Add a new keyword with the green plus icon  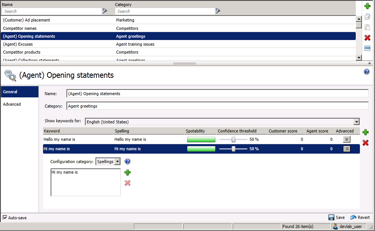365,132
